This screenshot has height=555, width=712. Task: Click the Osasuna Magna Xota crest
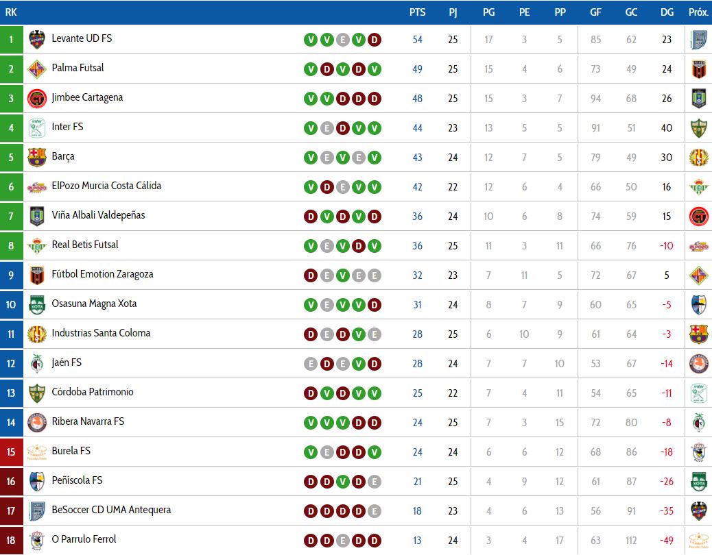(x=37, y=305)
